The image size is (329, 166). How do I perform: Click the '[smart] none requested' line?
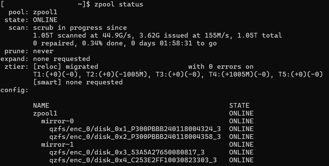pos(78,82)
